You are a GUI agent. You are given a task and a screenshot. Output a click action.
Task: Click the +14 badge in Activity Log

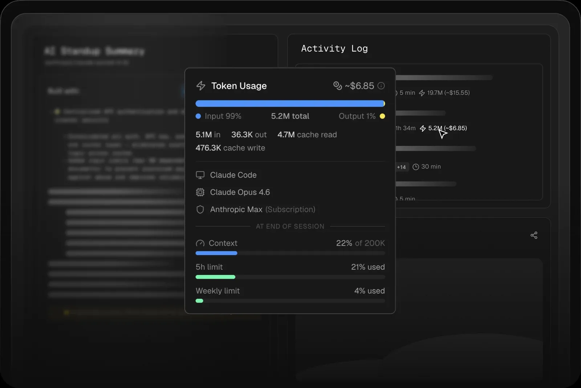pyautogui.click(x=401, y=167)
